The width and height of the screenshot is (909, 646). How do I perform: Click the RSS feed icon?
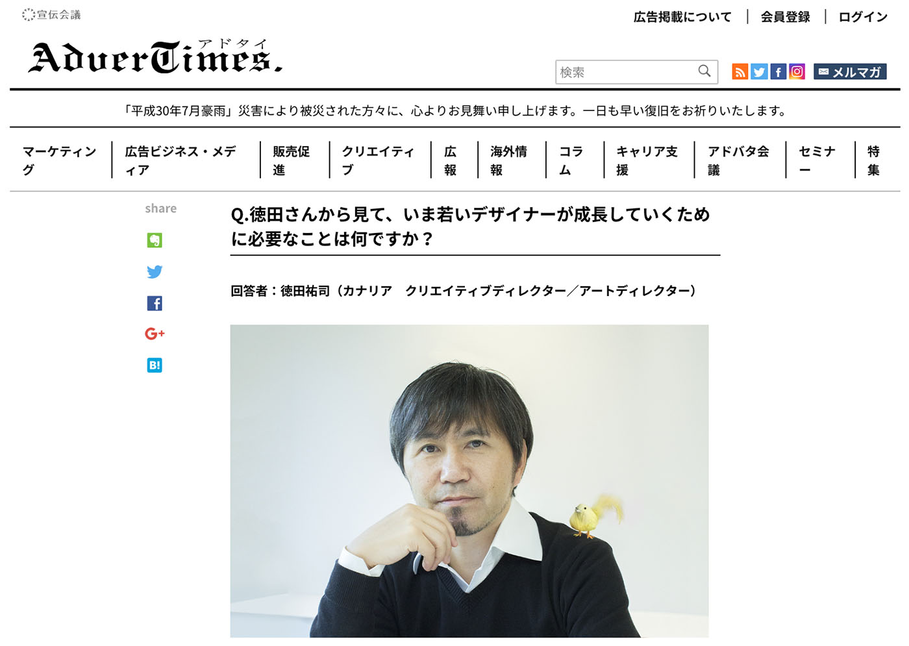point(740,71)
